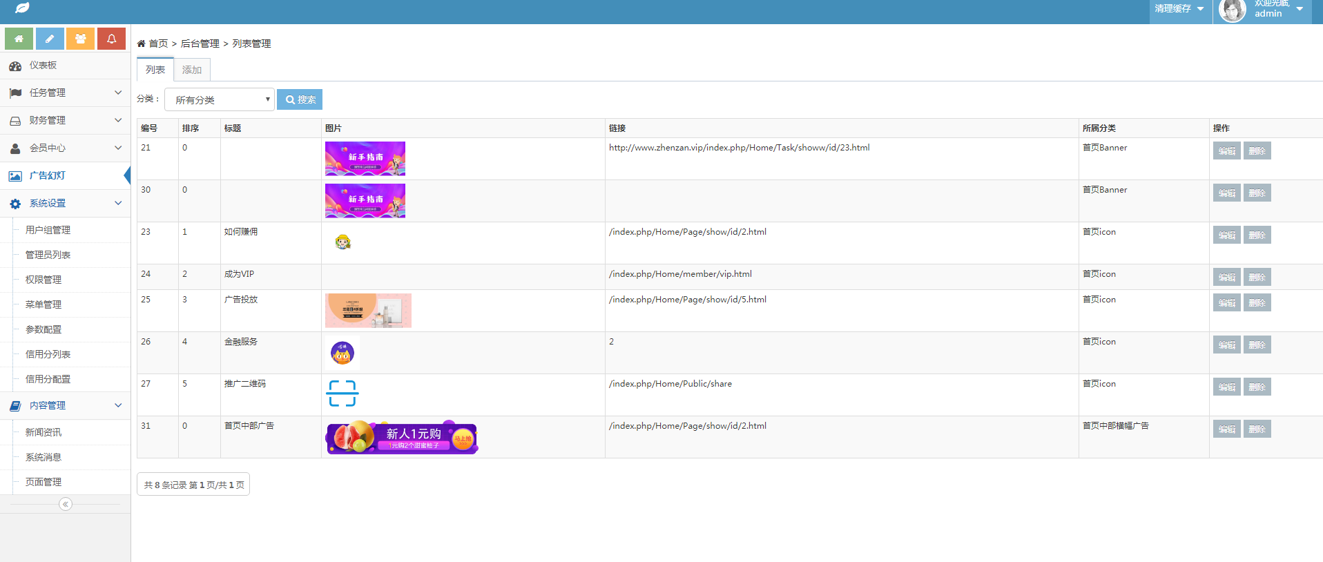Select the 列表 tab

click(155, 70)
